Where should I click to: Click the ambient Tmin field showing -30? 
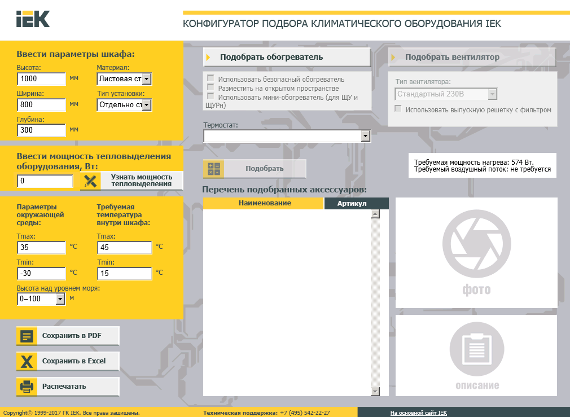[41, 274]
